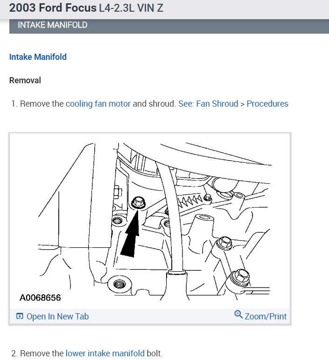The image size is (329, 361).
Task: Go to See: Fan Shroud > Procedures
Action: pyautogui.click(x=233, y=104)
